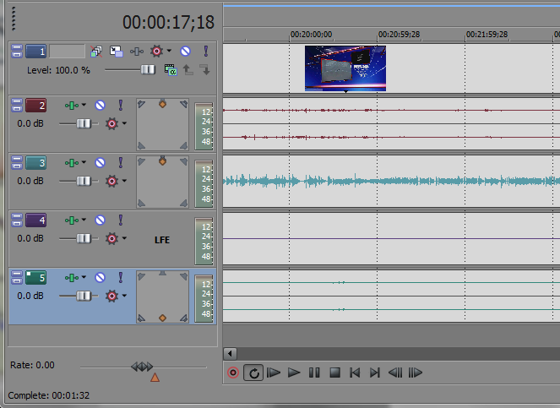
Task: Toggle Loop Playback in transport bar
Action: point(253,373)
